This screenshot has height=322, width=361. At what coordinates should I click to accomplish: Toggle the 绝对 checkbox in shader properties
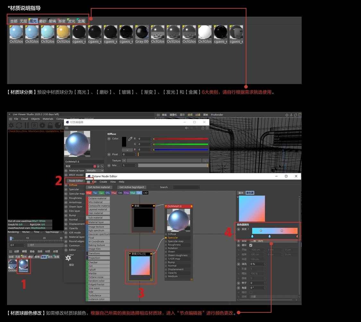point(251,292)
